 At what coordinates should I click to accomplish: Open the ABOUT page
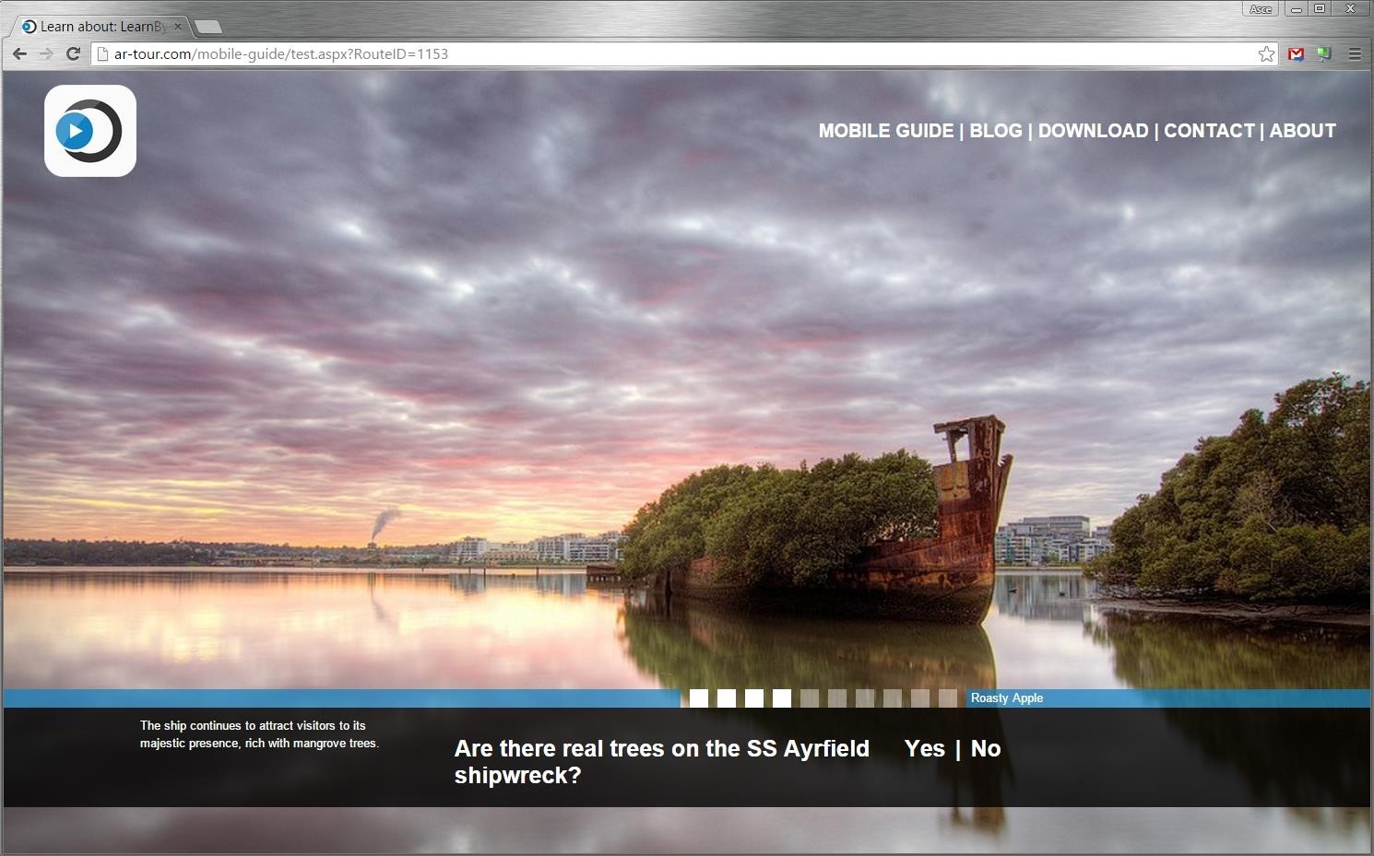[x=1302, y=131]
